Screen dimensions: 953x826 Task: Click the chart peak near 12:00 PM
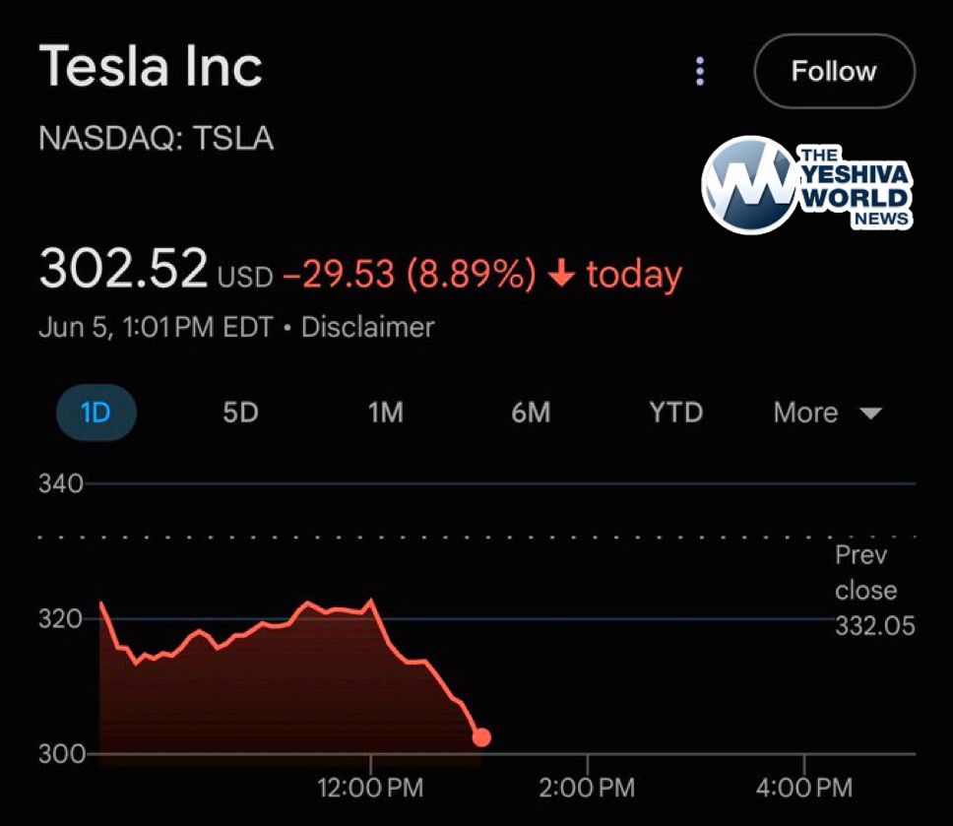click(370, 600)
